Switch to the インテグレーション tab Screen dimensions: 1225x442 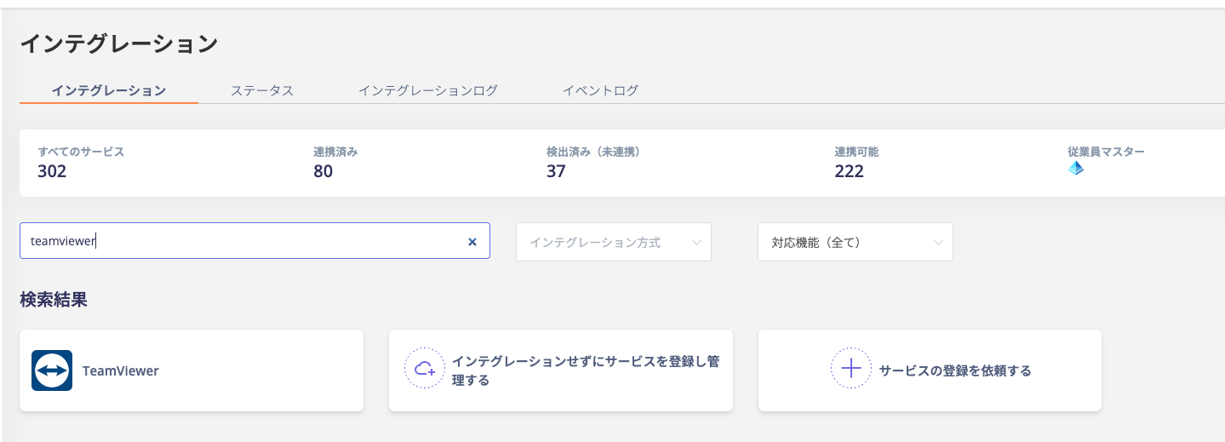(109, 90)
